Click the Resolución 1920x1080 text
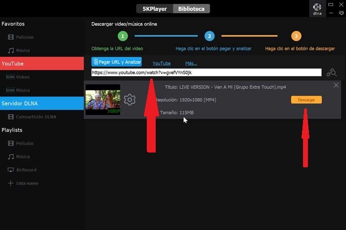 tap(186, 100)
